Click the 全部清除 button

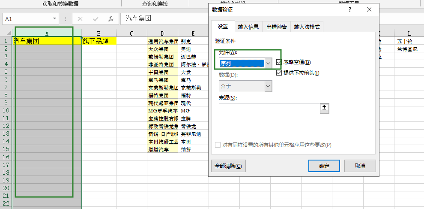pyautogui.click(x=228, y=166)
